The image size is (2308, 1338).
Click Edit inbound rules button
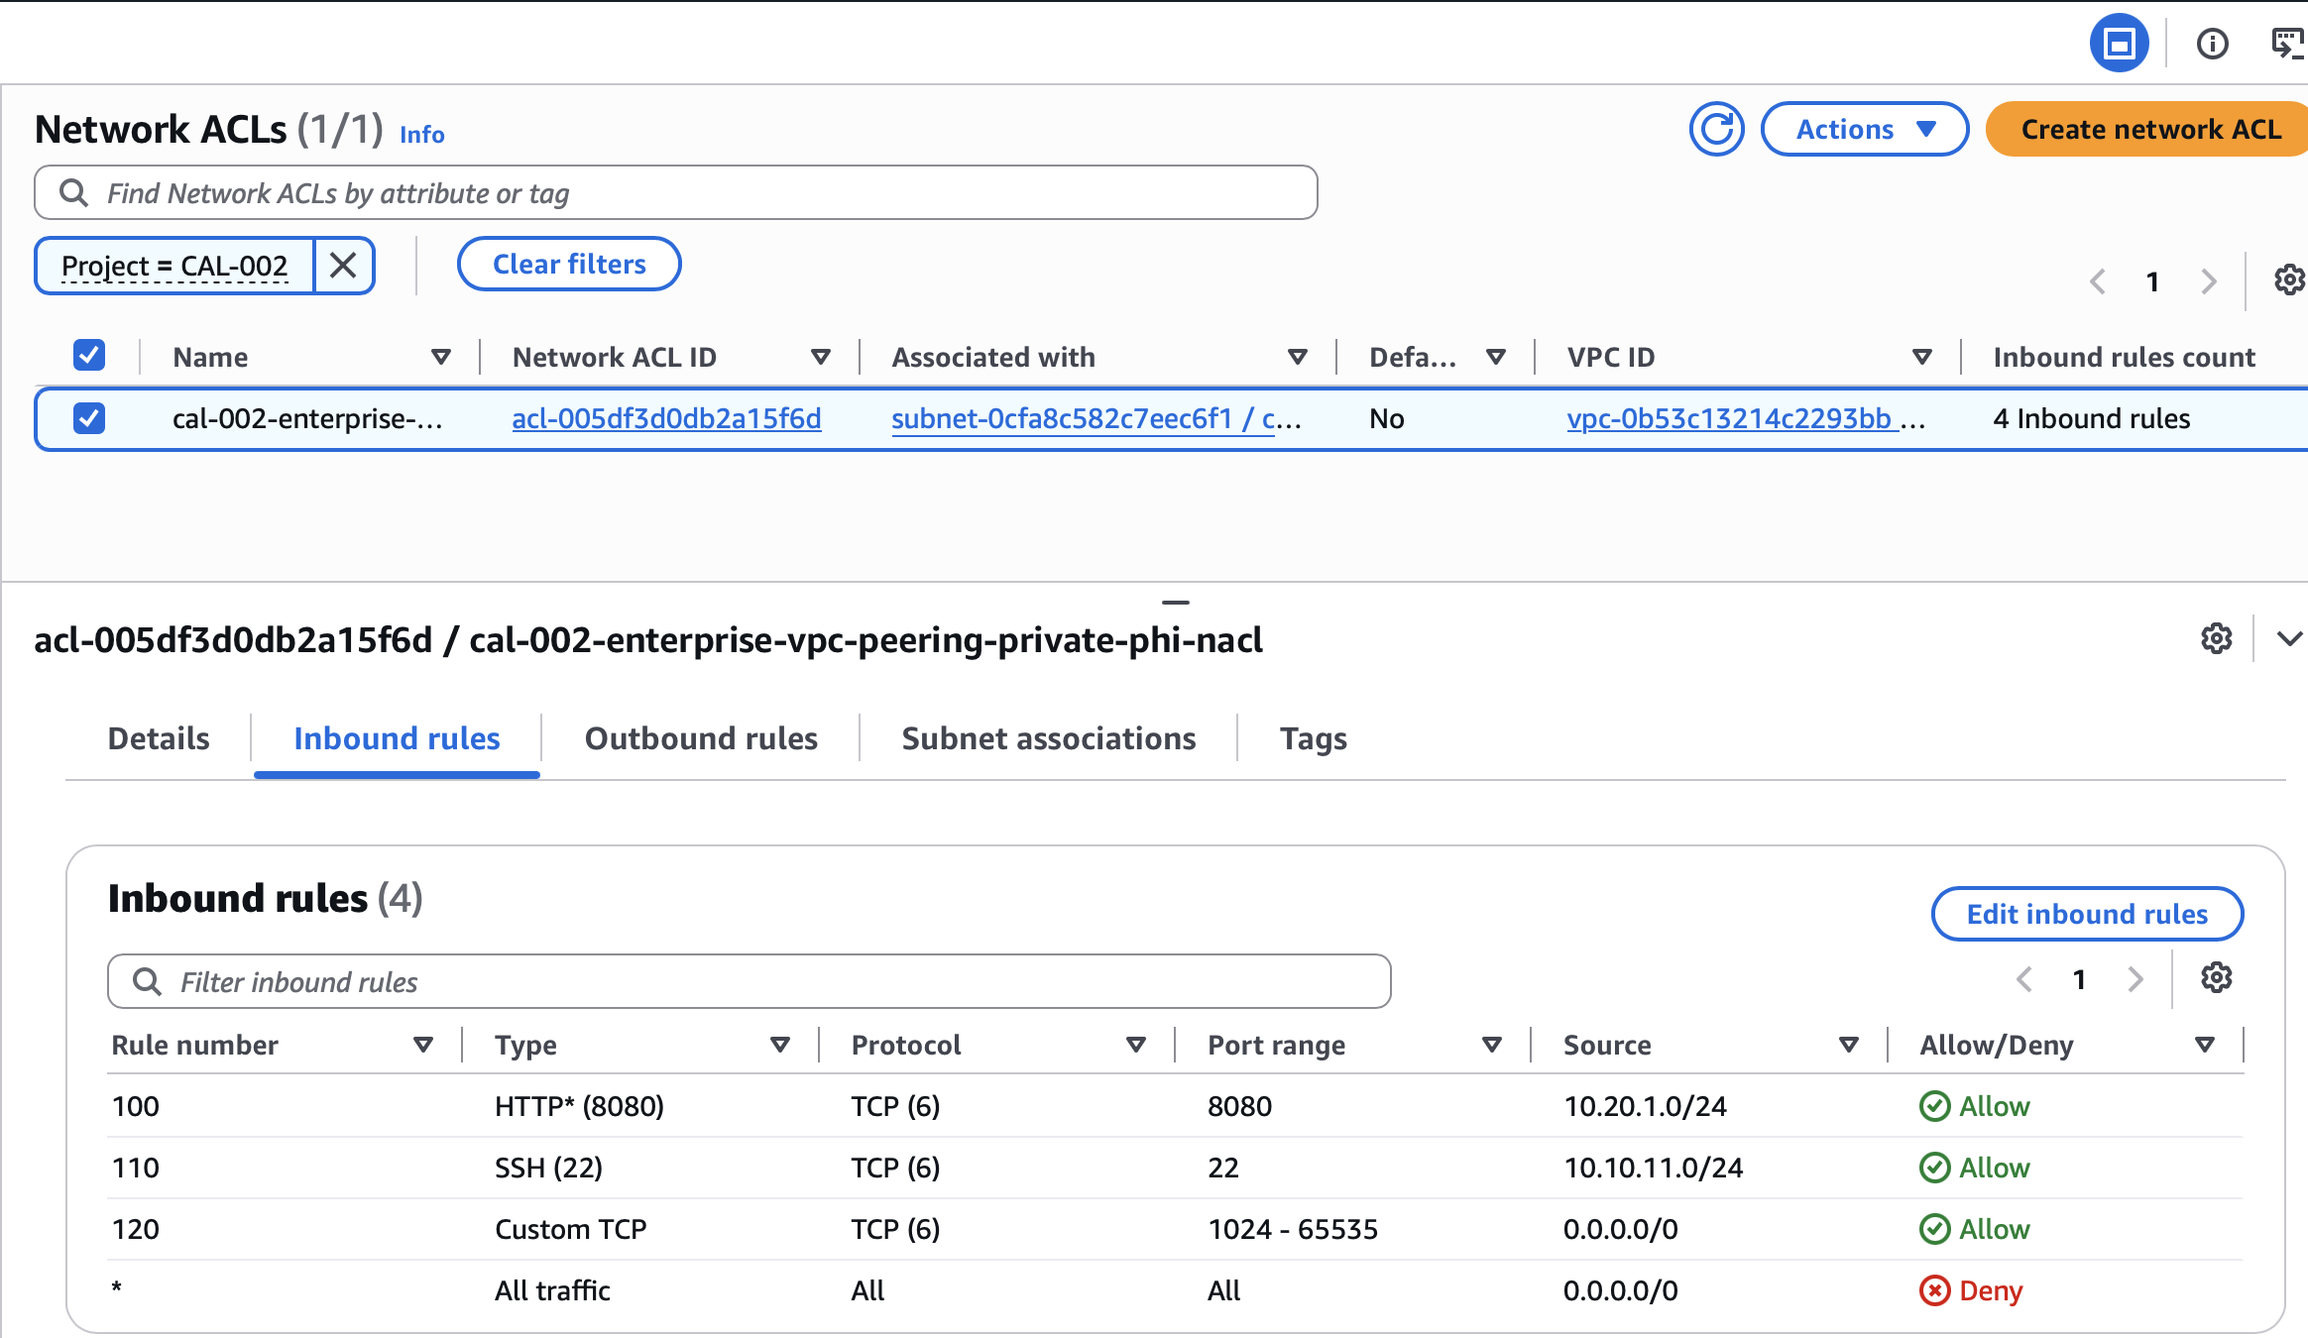click(x=2087, y=914)
